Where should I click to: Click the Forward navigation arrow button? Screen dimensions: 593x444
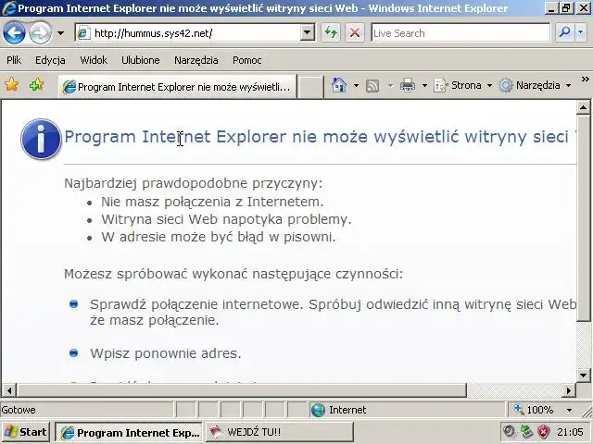pos(40,33)
